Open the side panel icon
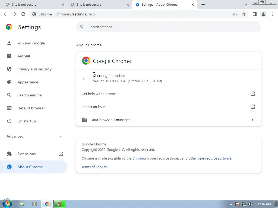The width and height of the screenshot is (278, 208). tap(255, 14)
